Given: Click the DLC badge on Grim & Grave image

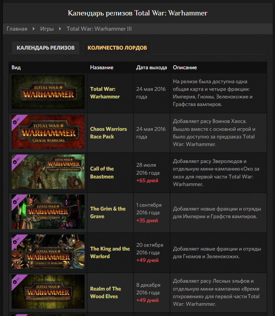Looking at the screenshot, I should [x=17, y=201].
